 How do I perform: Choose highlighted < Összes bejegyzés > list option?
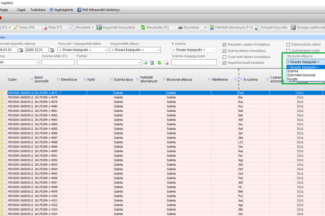click(x=306, y=67)
